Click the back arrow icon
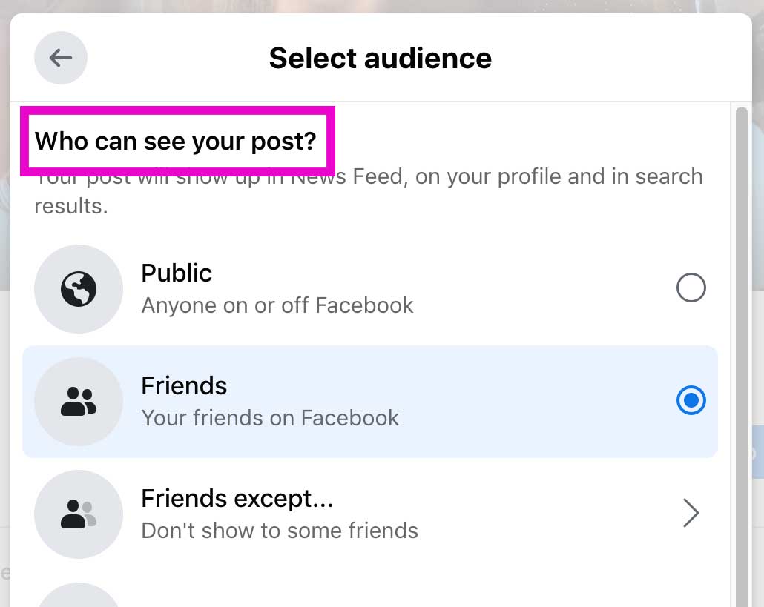 60,58
